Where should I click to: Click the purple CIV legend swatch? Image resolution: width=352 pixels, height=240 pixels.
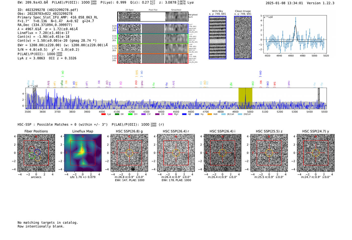pyautogui.click(x=143, y=114)
